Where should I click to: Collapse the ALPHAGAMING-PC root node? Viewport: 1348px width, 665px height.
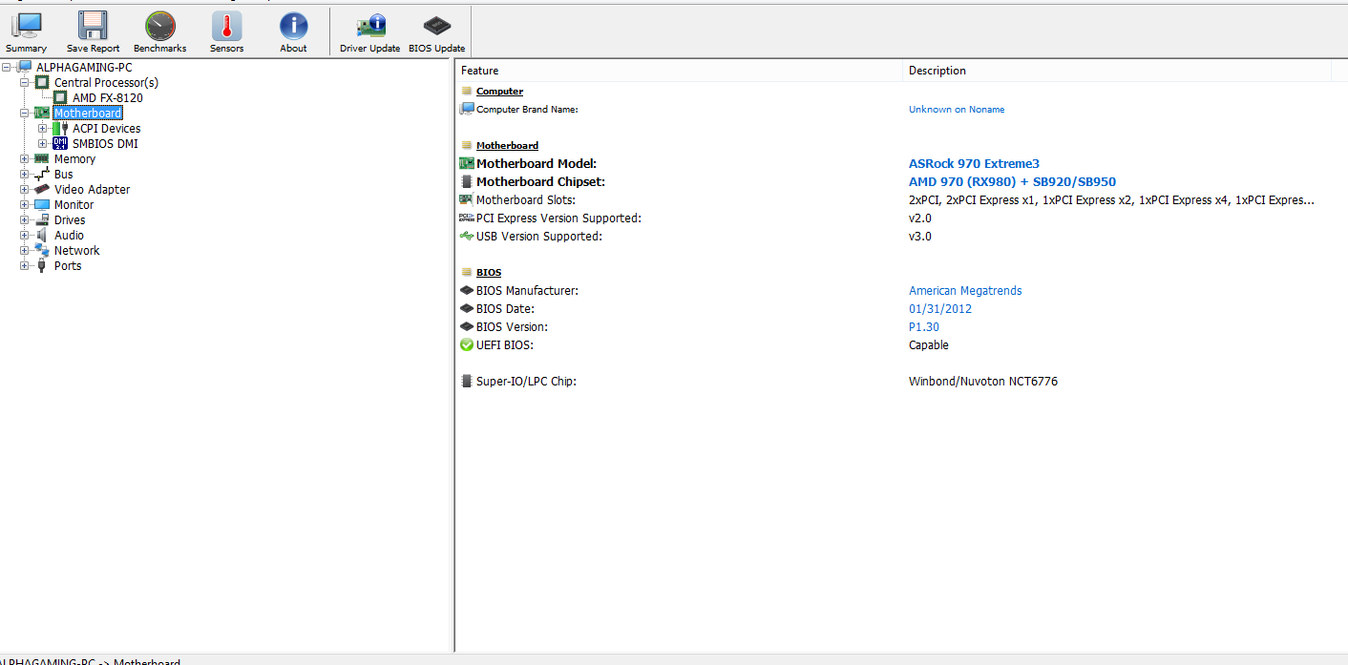8,67
